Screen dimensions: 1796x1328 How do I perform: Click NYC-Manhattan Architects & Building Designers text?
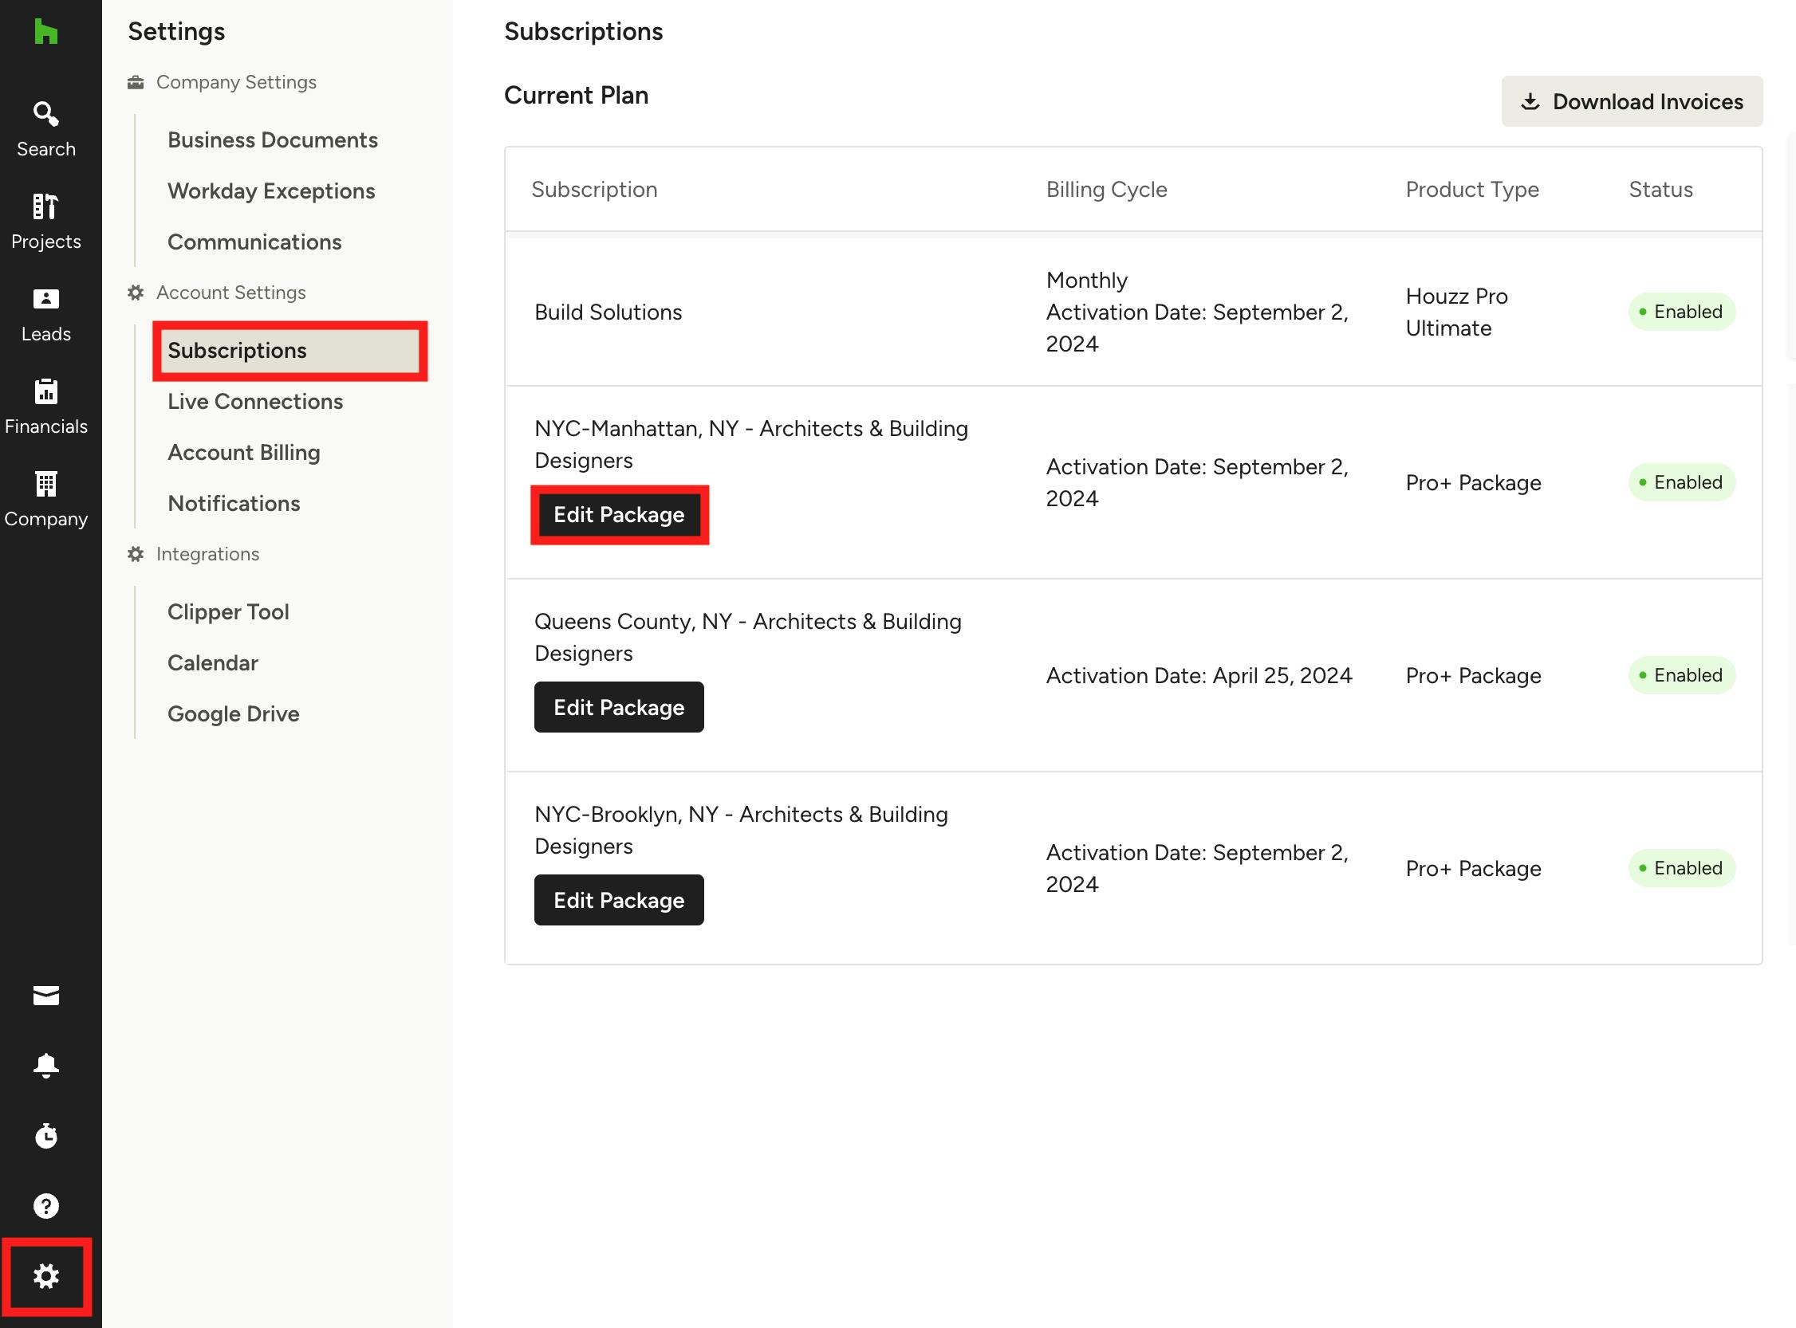[751, 445]
